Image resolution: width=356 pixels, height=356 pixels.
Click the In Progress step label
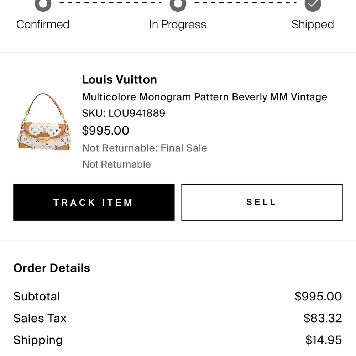pos(178,25)
